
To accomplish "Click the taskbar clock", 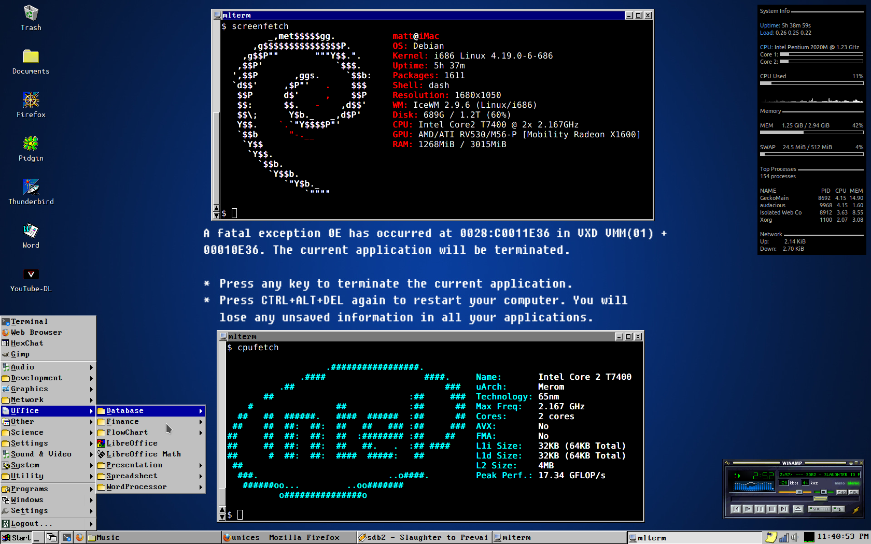I will click(x=843, y=537).
